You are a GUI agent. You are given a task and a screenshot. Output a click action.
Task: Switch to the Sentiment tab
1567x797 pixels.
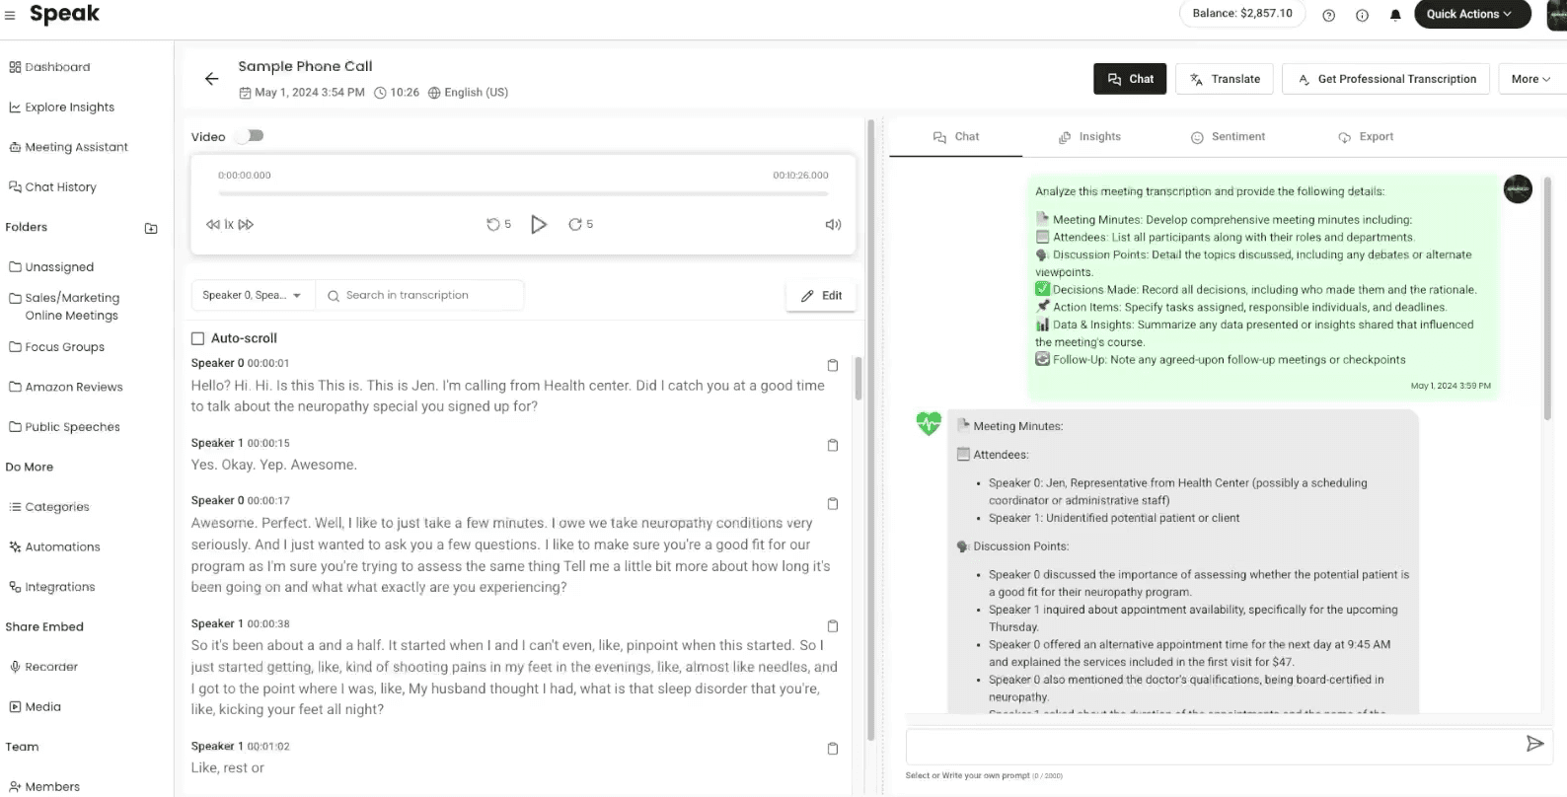[x=1228, y=137]
